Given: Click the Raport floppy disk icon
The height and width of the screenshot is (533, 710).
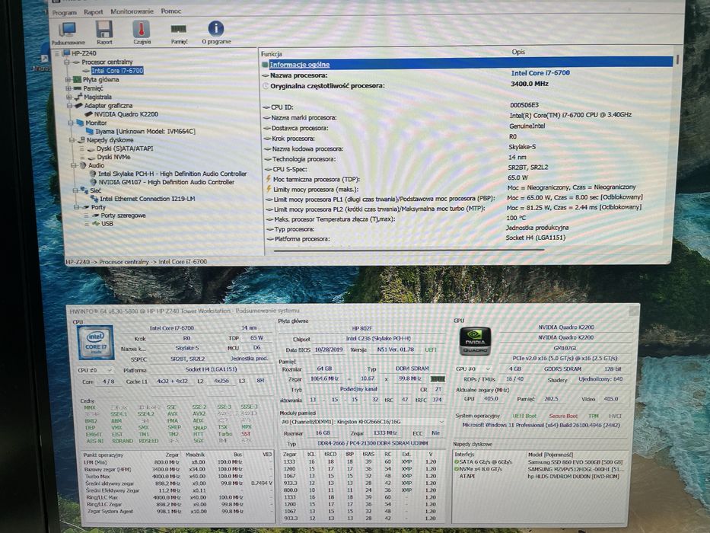Looking at the screenshot, I should pyautogui.click(x=104, y=33).
